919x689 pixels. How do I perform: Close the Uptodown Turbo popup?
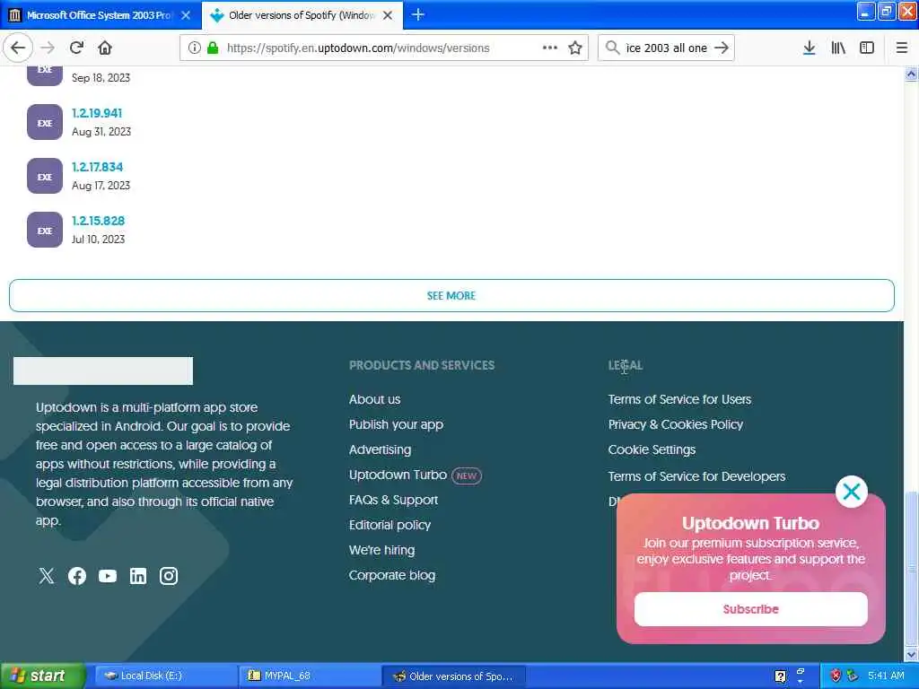pyautogui.click(x=851, y=492)
